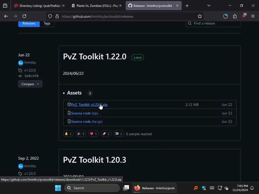Go back with the back arrow
Screen dimensions: 259x194
click(6, 16)
